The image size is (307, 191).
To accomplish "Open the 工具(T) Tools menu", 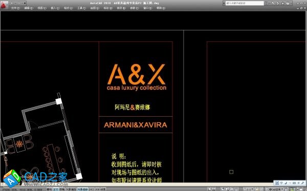I will pos(81,8).
